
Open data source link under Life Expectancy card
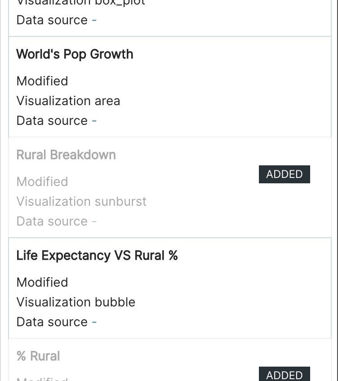pos(94,322)
